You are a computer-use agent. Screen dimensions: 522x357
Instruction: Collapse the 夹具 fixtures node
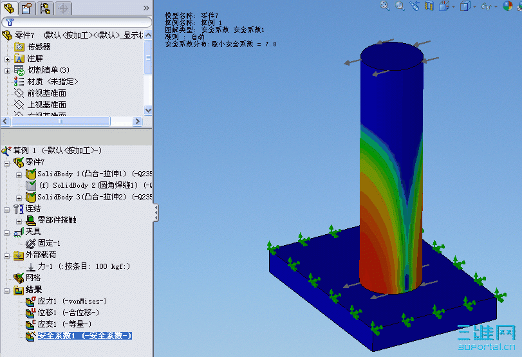coord(6,233)
